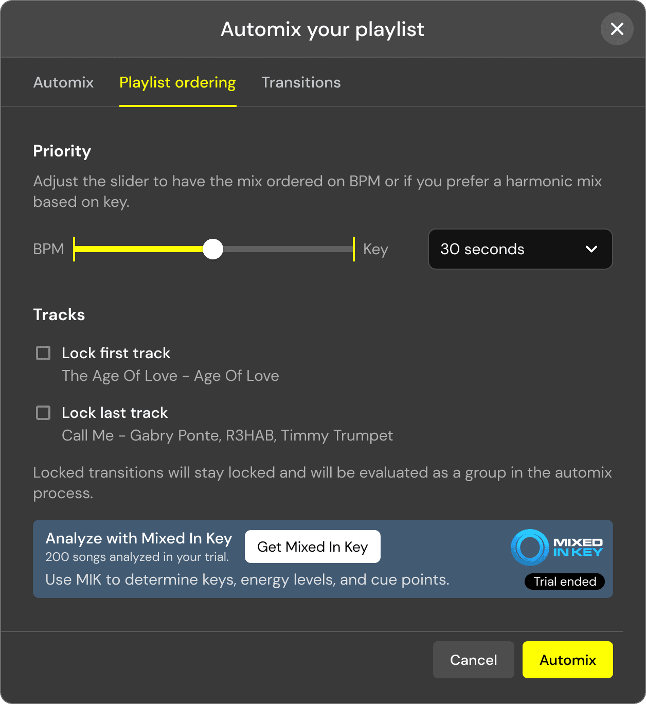Open the Transitions tab

[301, 82]
